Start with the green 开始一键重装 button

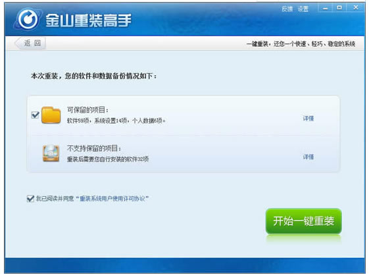point(304,221)
